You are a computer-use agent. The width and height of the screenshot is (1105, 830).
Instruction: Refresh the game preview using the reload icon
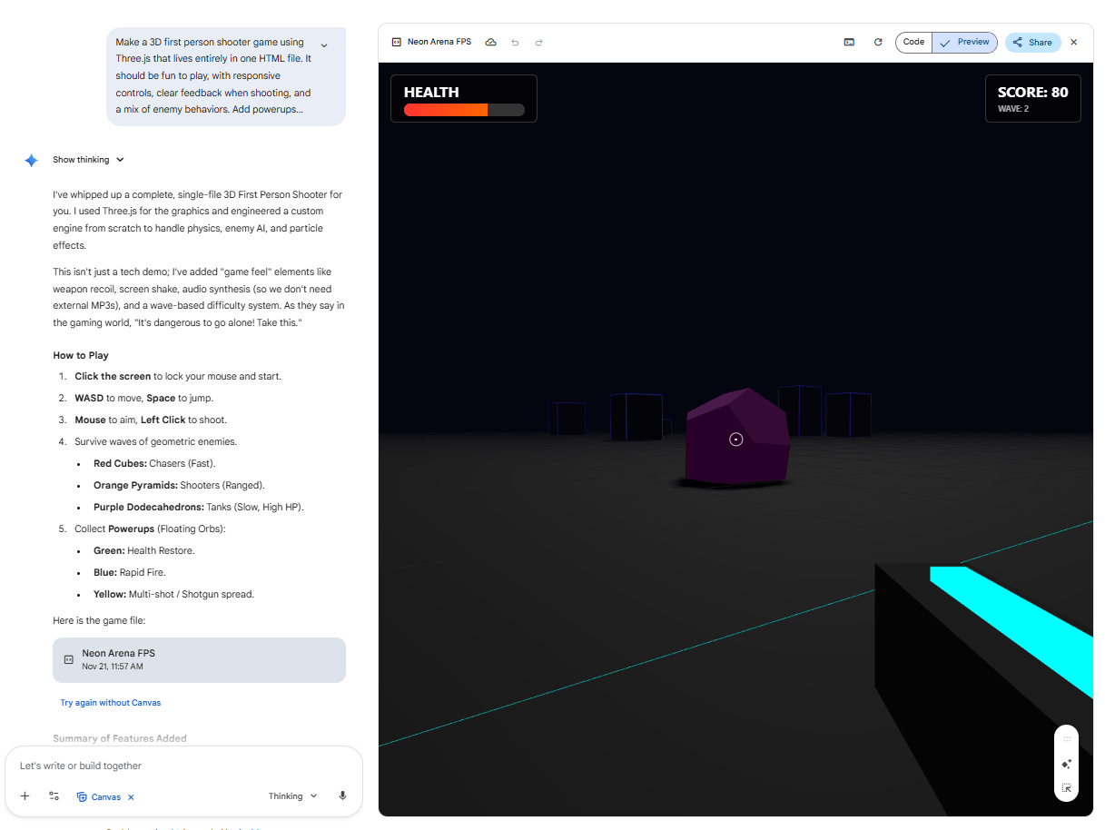tap(877, 42)
